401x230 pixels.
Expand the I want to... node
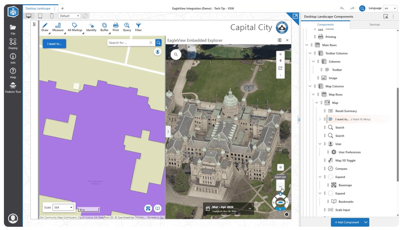[x=320, y=119]
